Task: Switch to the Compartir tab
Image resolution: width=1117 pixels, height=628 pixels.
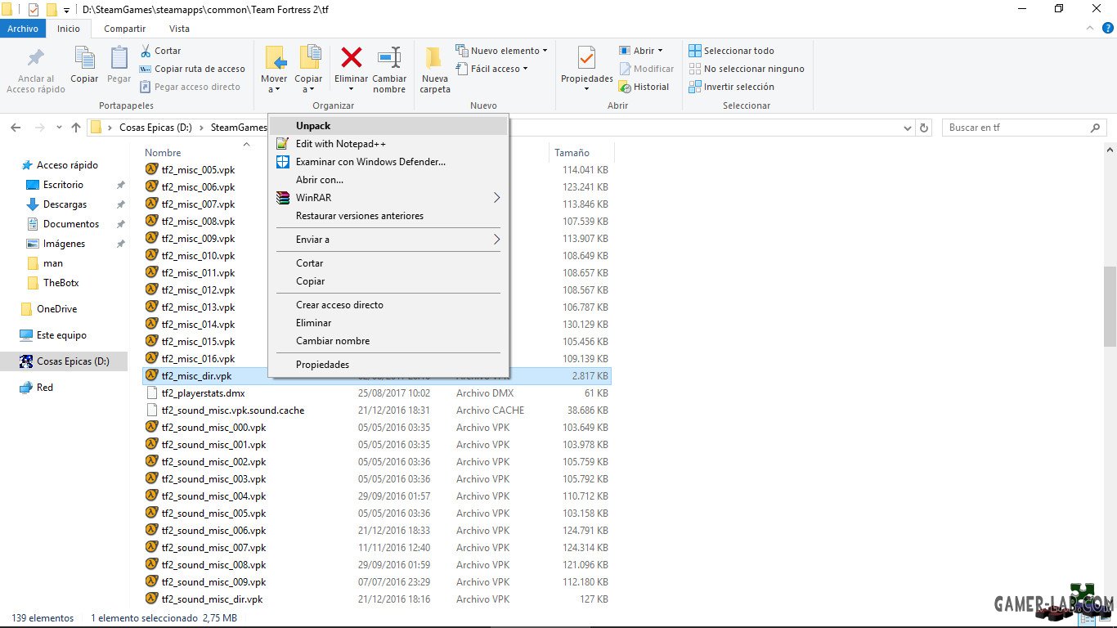Action: pyautogui.click(x=125, y=29)
